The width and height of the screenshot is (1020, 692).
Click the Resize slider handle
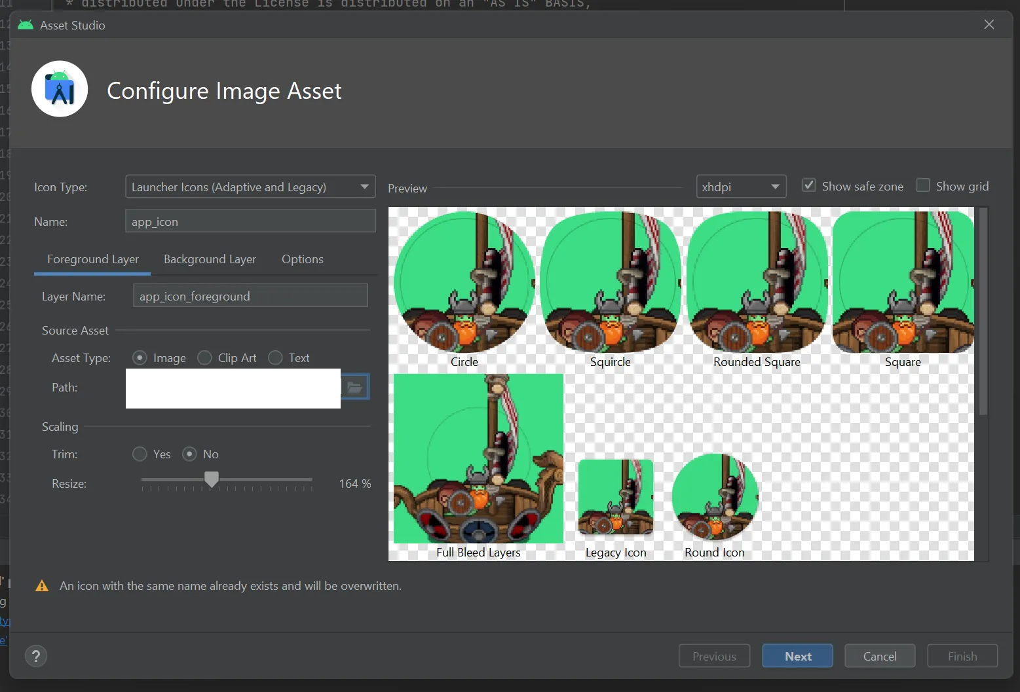coord(211,480)
